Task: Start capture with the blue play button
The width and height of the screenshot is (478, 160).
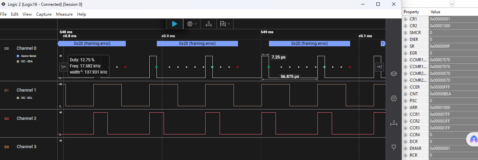Action: tap(175, 24)
